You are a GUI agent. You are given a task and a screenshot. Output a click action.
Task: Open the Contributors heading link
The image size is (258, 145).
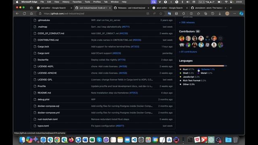[x=187, y=31]
